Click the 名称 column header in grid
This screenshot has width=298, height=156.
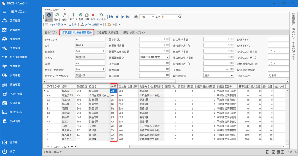coord(68,86)
